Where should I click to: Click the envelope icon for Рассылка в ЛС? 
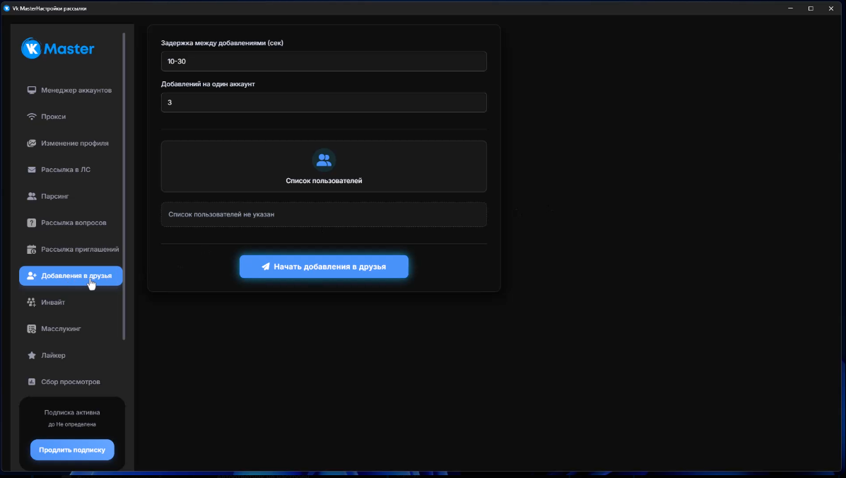click(x=31, y=170)
